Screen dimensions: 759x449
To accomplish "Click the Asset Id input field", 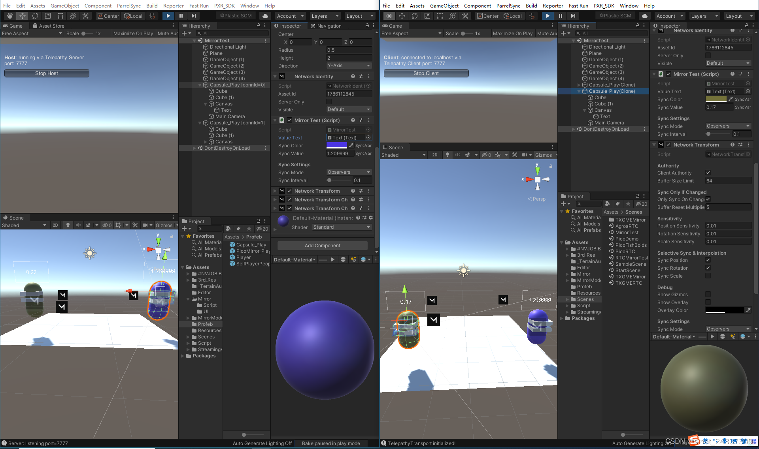I will pyautogui.click(x=348, y=94).
